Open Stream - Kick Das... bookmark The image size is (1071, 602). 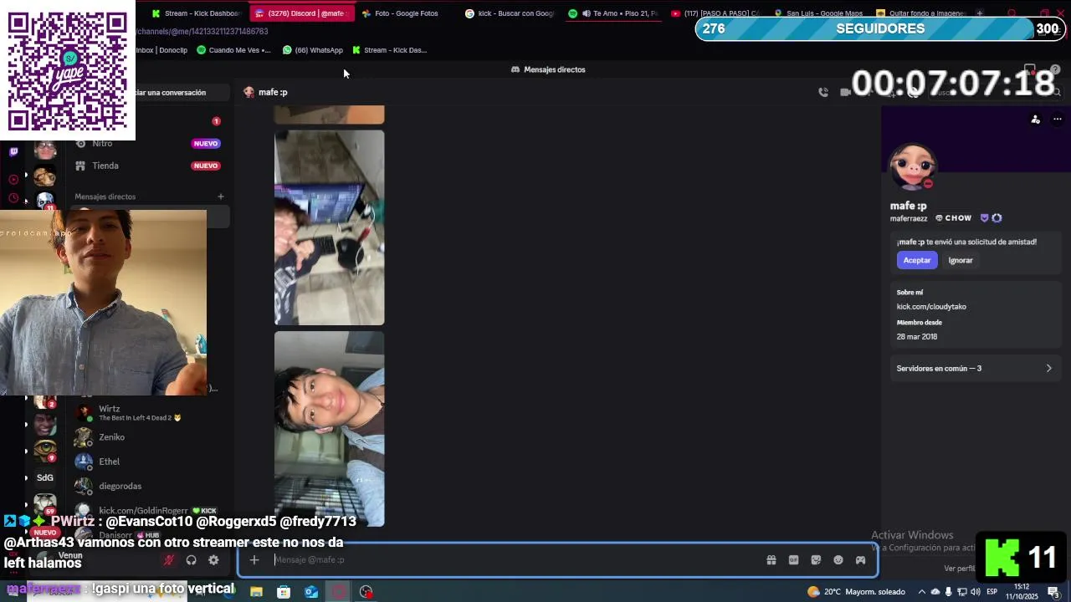pyautogui.click(x=389, y=50)
